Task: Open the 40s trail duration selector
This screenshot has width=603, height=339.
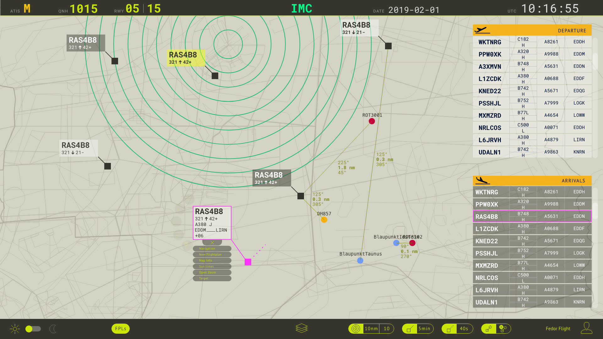Action: tap(464, 329)
